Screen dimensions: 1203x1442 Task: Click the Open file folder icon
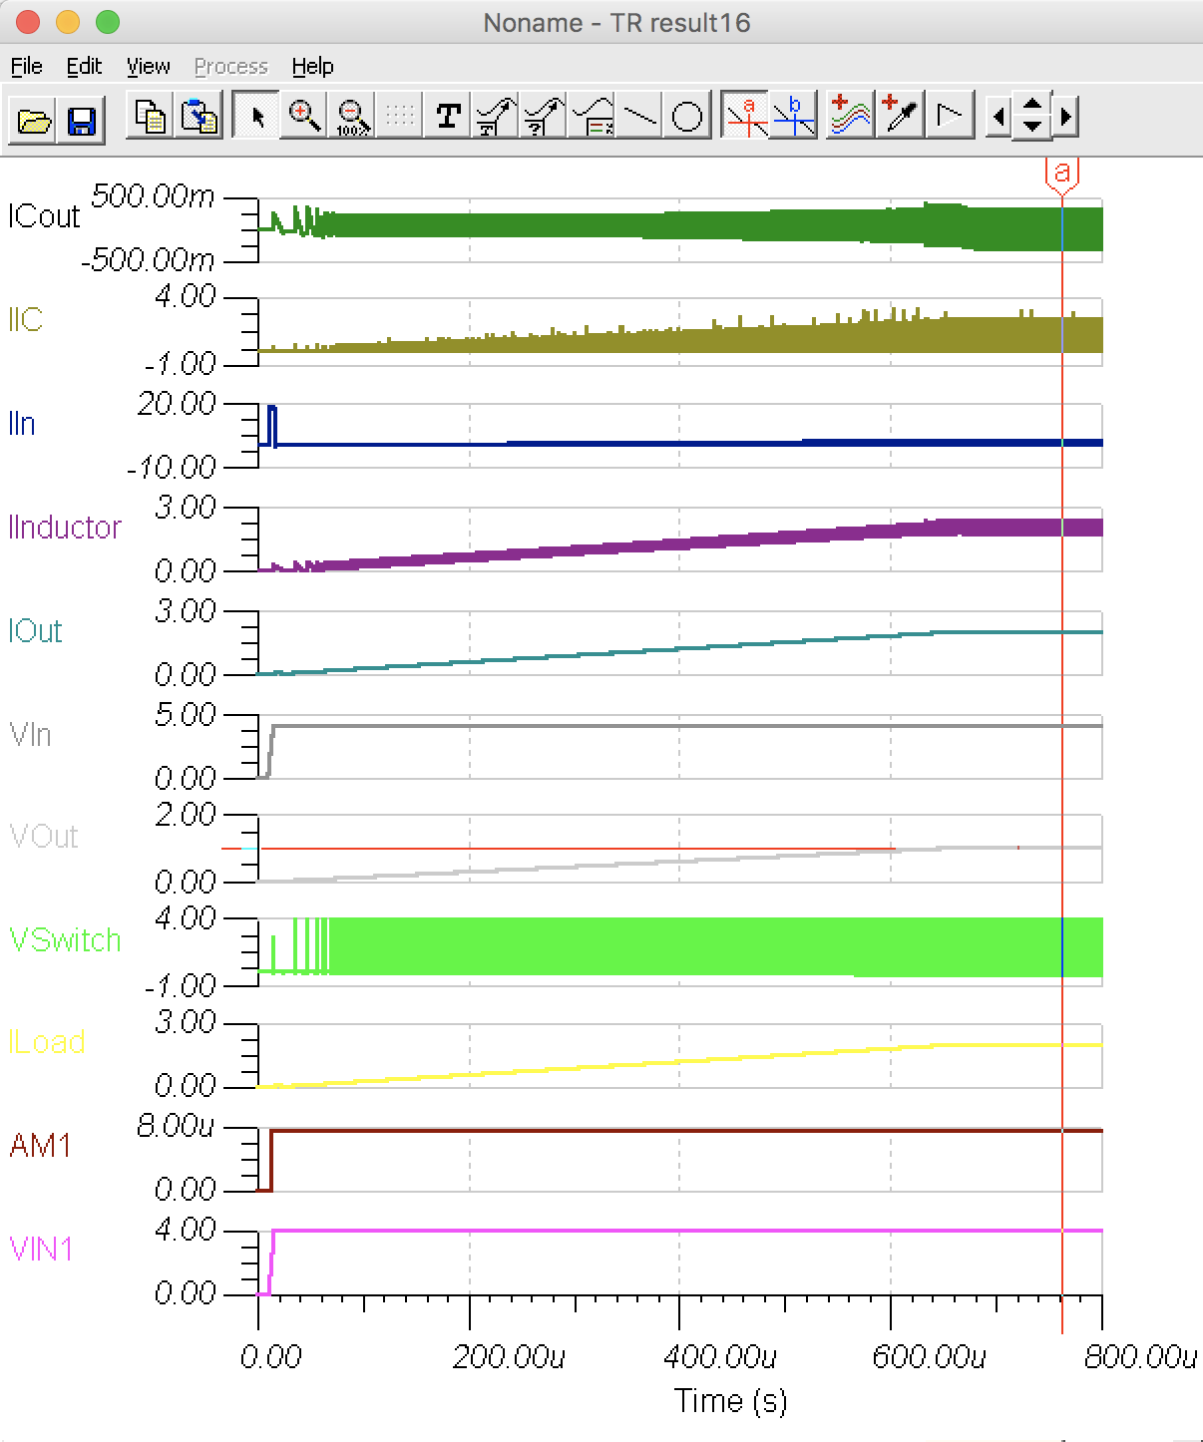tap(35, 120)
